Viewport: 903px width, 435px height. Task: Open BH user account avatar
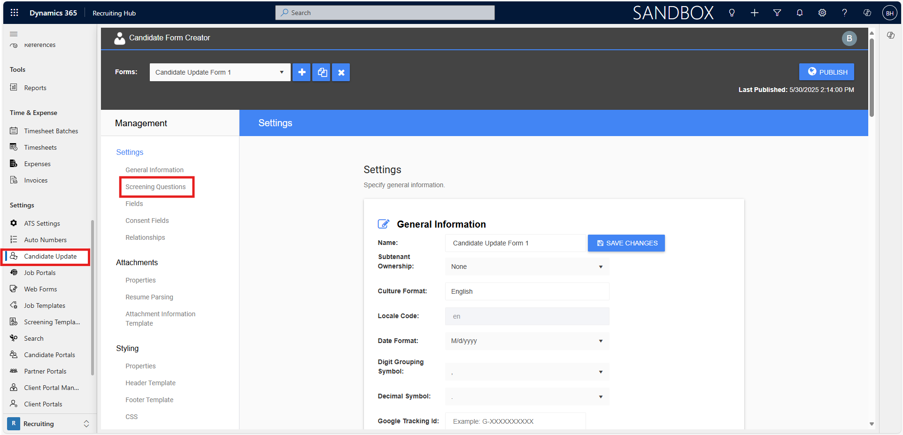coord(889,13)
